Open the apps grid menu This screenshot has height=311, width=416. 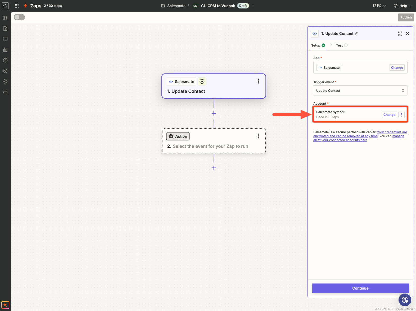coord(17,6)
